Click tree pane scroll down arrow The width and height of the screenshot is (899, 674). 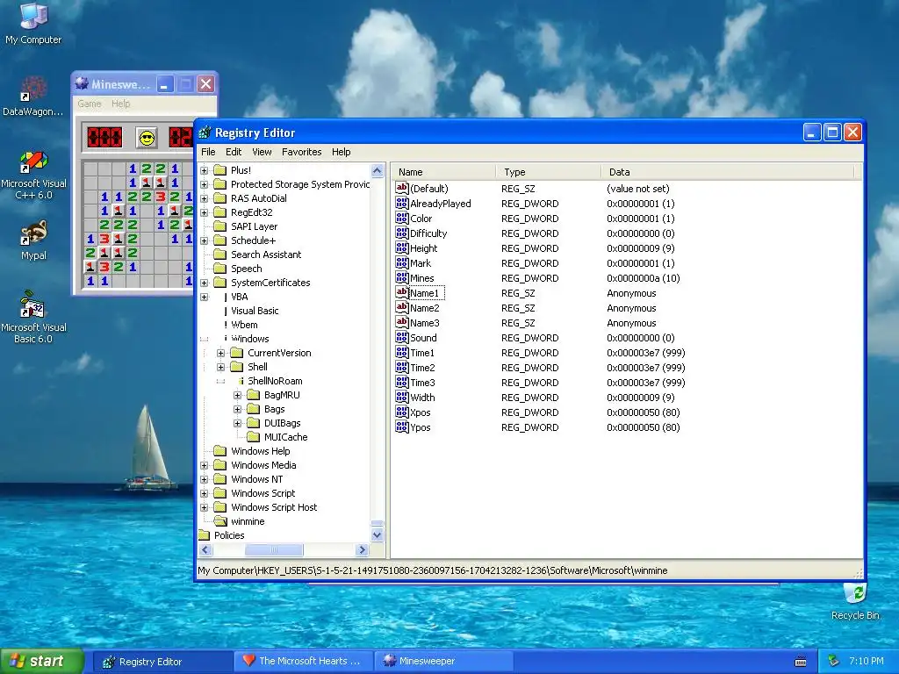377,535
